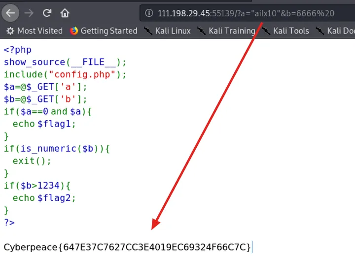This screenshot has height=261, width=355.
Task: Click the show_source(__FILE__) code line
Action: 65,62
